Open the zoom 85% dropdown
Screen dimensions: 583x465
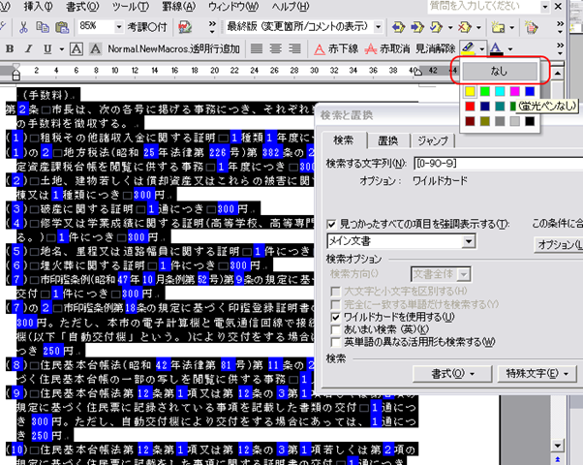(x=118, y=27)
